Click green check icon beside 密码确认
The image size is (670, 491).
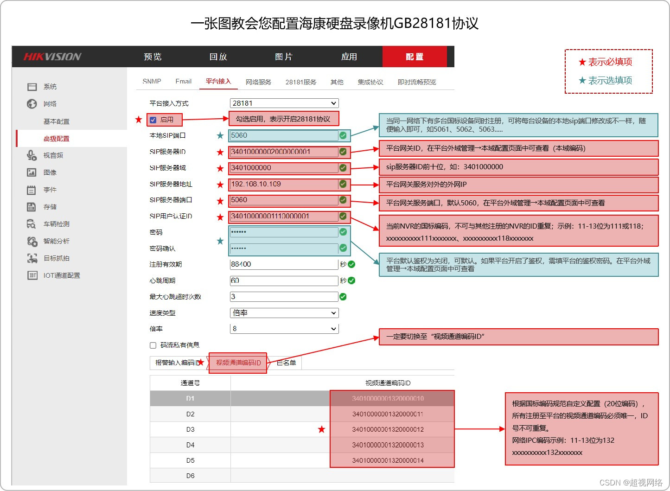343,248
